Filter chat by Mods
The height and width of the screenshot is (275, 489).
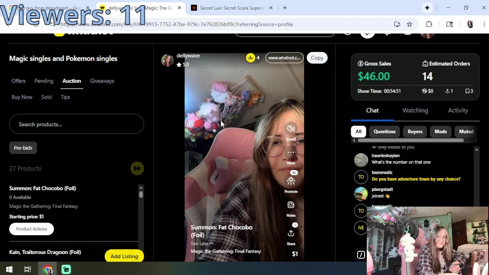coord(440,131)
